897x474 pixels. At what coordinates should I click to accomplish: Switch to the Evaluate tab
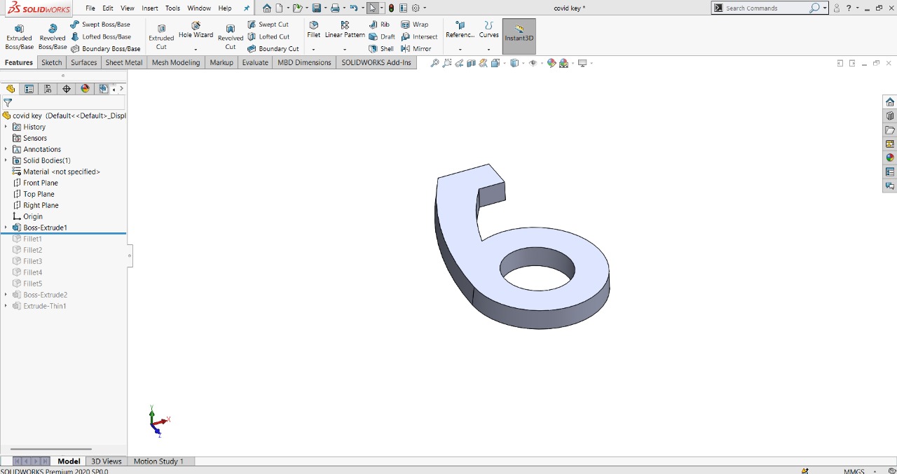click(x=255, y=62)
